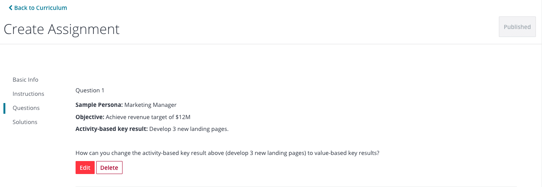The height and width of the screenshot is (187, 542).
Task: Click the Question 1 label
Action: 90,90
